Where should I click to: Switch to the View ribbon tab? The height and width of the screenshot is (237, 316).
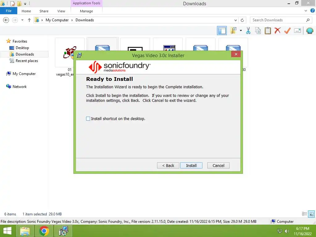click(x=61, y=11)
